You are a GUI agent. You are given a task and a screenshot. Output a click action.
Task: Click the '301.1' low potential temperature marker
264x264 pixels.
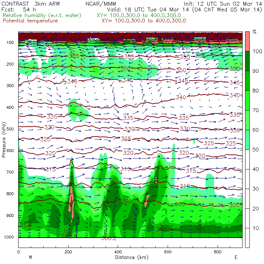pyautogui.click(x=164, y=229)
